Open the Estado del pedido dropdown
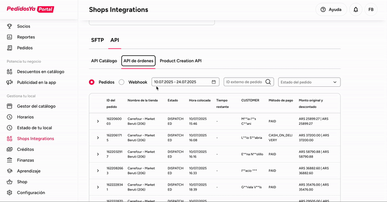The height and width of the screenshot is (202, 387). (x=309, y=82)
